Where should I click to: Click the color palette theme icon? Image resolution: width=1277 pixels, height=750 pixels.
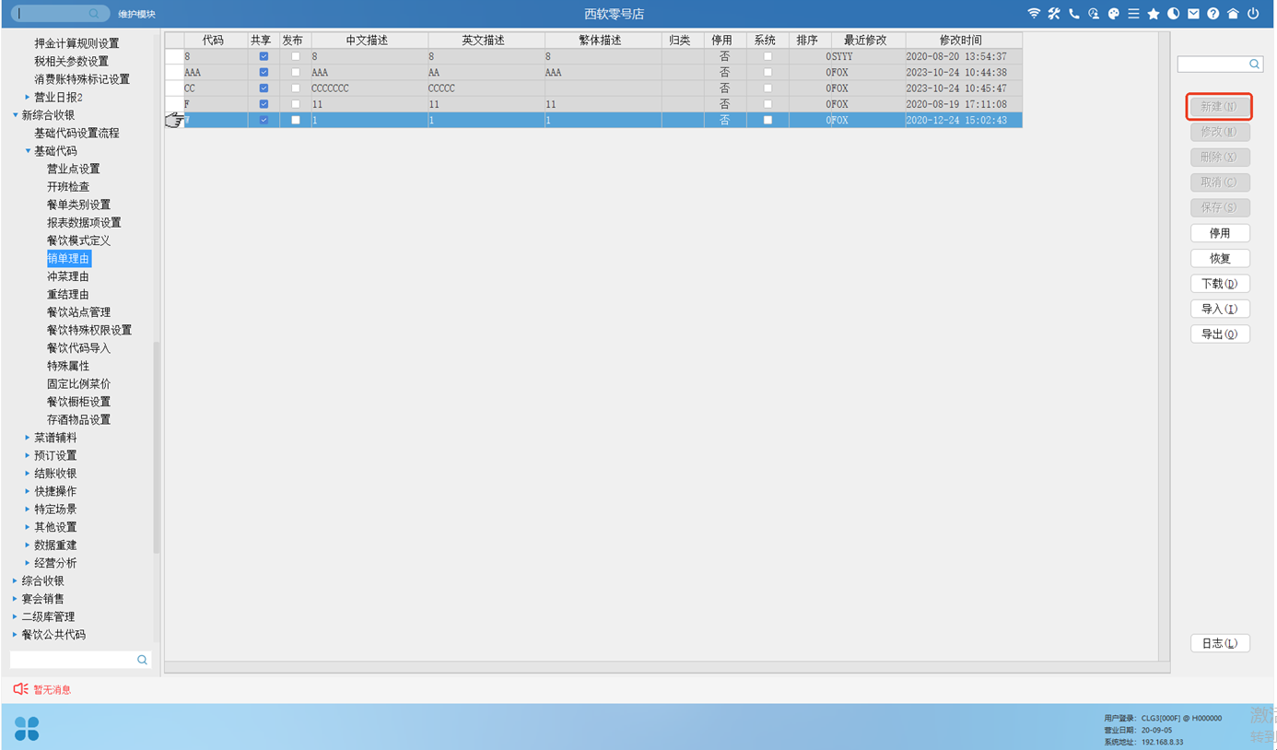[x=1113, y=14]
